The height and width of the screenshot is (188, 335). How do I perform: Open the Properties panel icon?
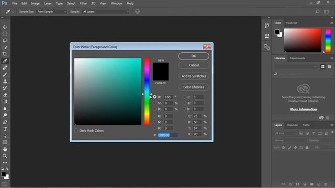coord(266,36)
